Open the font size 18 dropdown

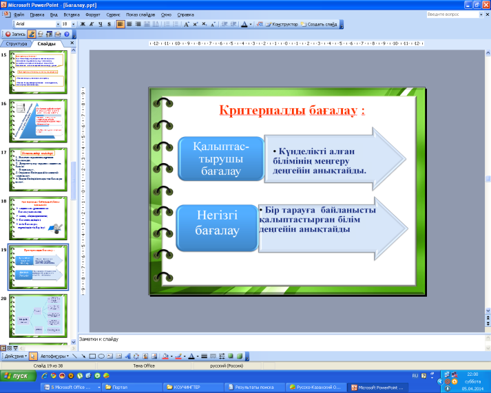[73, 24]
